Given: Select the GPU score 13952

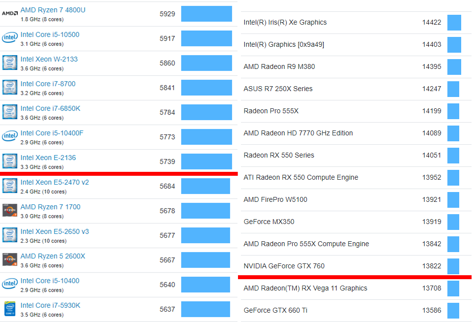Looking at the screenshot, I should 432,177.
